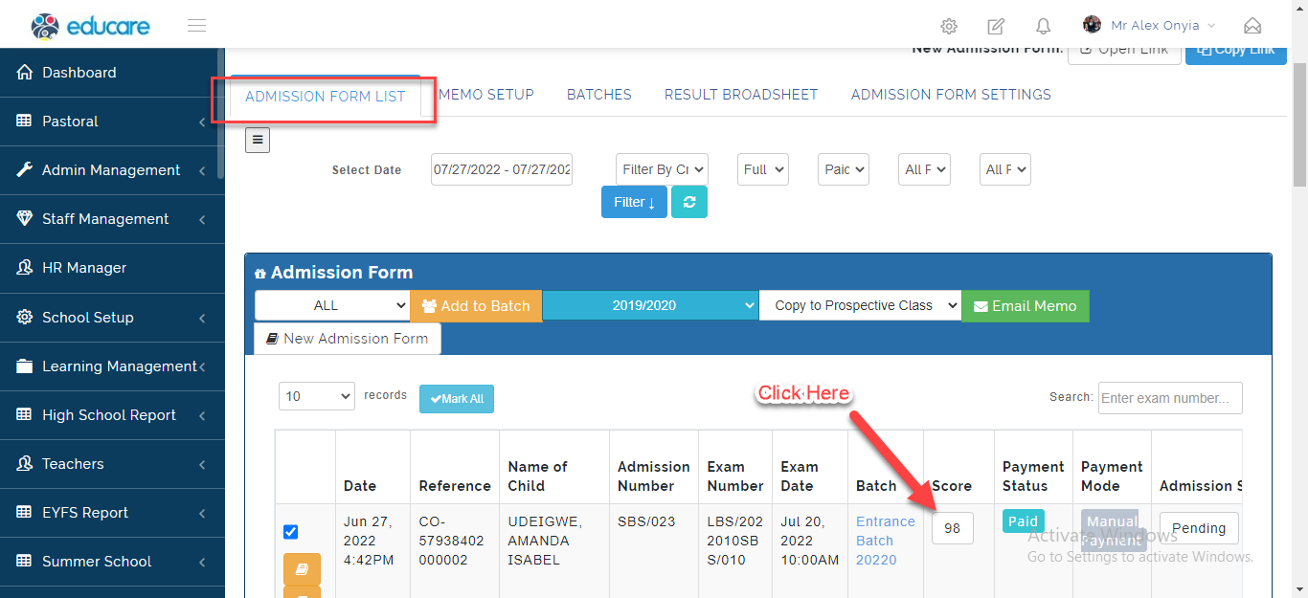Open the 10 records per page dropdown
This screenshot has width=1308, height=598.
pos(317,396)
